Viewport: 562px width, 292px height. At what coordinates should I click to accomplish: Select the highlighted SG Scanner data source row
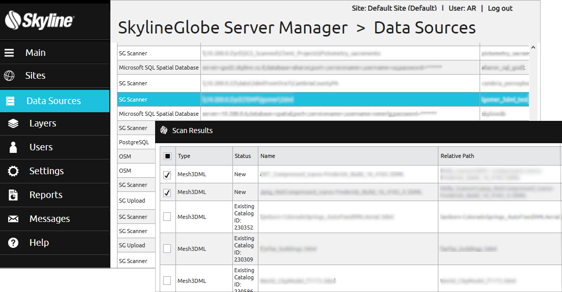tap(323, 100)
